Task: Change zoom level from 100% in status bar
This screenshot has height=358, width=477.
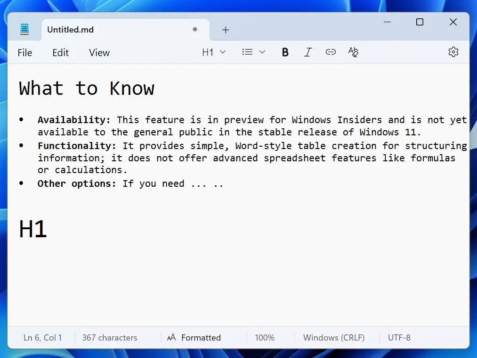Action: tap(265, 338)
